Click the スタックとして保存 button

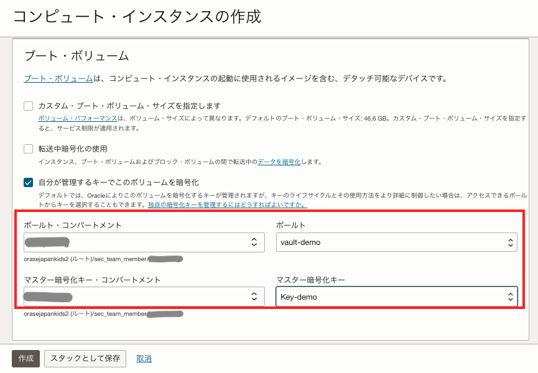85,359
